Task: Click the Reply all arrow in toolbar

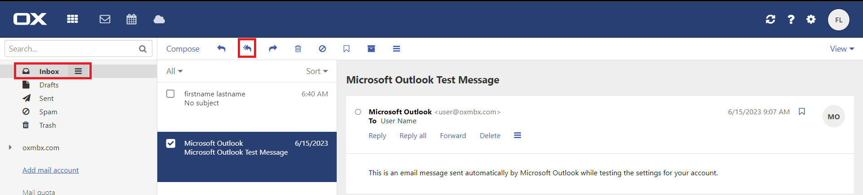Action: (247, 48)
